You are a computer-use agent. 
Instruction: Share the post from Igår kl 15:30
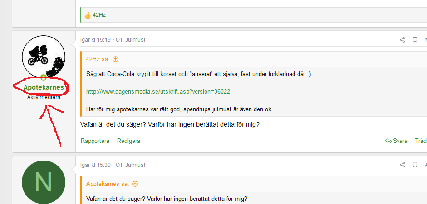click(x=402, y=165)
